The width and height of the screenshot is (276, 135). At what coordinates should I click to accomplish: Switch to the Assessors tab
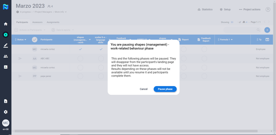pos(37,22)
